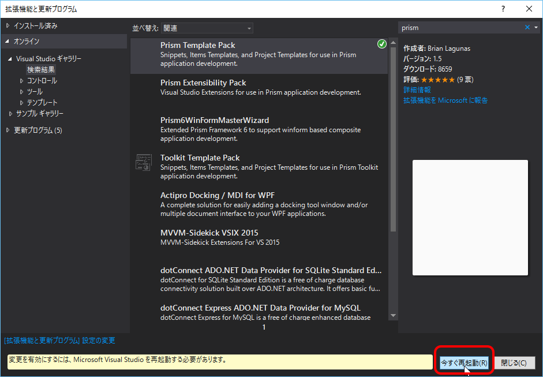Screen dimensions: 543x377
Task: Open [拡張機能と更新プログラム] 設定の変更 link
Action: (x=59, y=341)
